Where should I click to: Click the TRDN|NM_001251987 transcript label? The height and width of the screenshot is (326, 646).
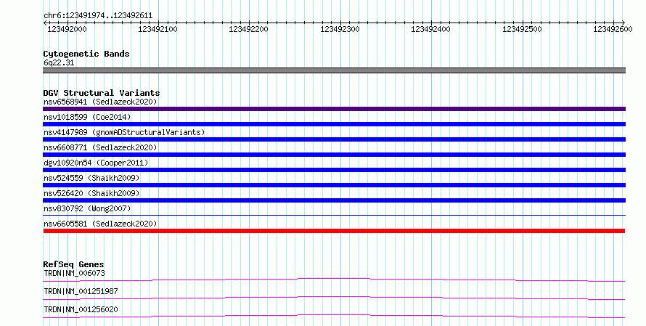click(81, 291)
